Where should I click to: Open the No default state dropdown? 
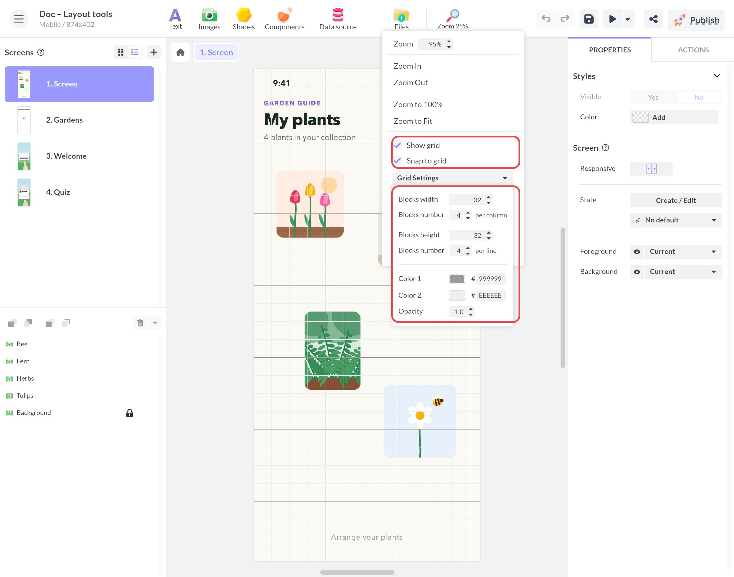(676, 220)
